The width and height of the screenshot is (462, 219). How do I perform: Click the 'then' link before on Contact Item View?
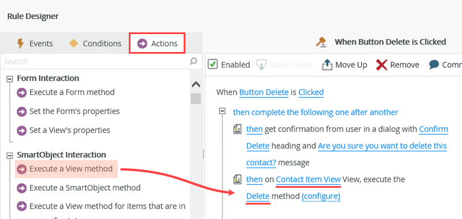coord(254,180)
